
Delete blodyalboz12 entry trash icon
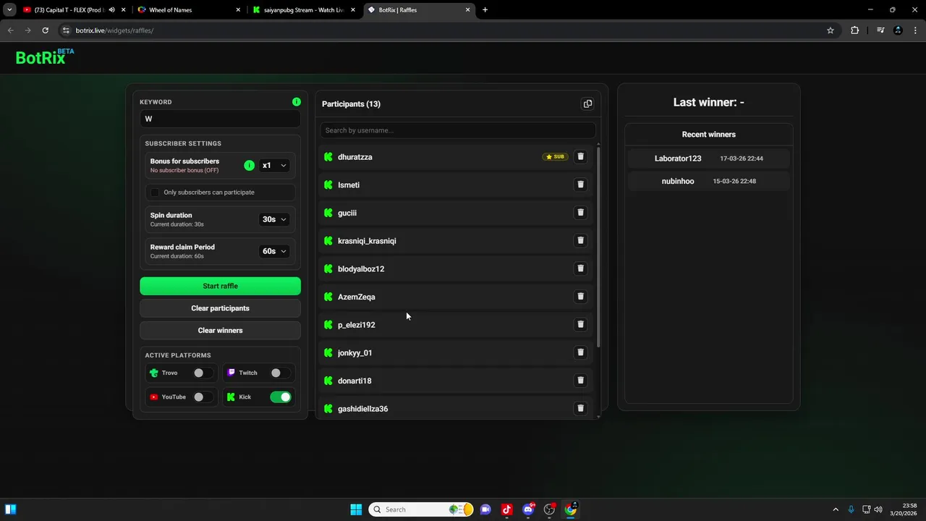click(x=580, y=268)
